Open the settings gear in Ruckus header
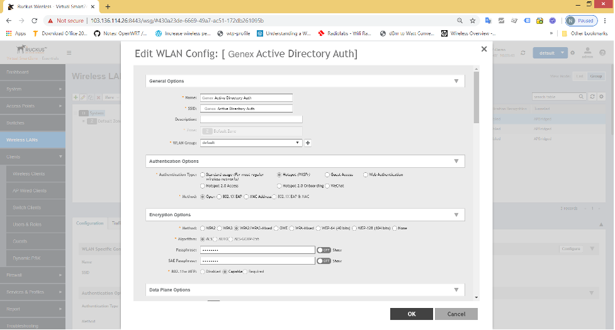The height and width of the screenshot is (330, 615). pyautogui.click(x=573, y=53)
